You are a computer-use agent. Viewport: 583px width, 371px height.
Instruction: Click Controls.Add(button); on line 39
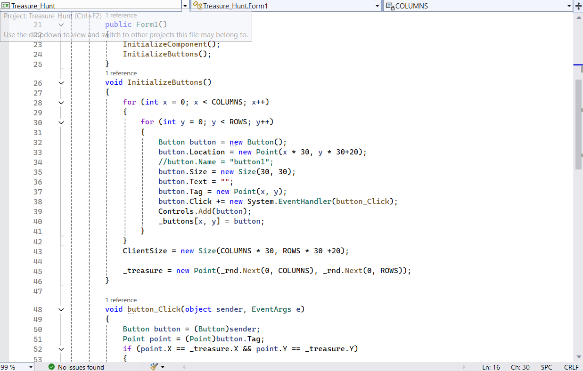[x=205, y=211]
